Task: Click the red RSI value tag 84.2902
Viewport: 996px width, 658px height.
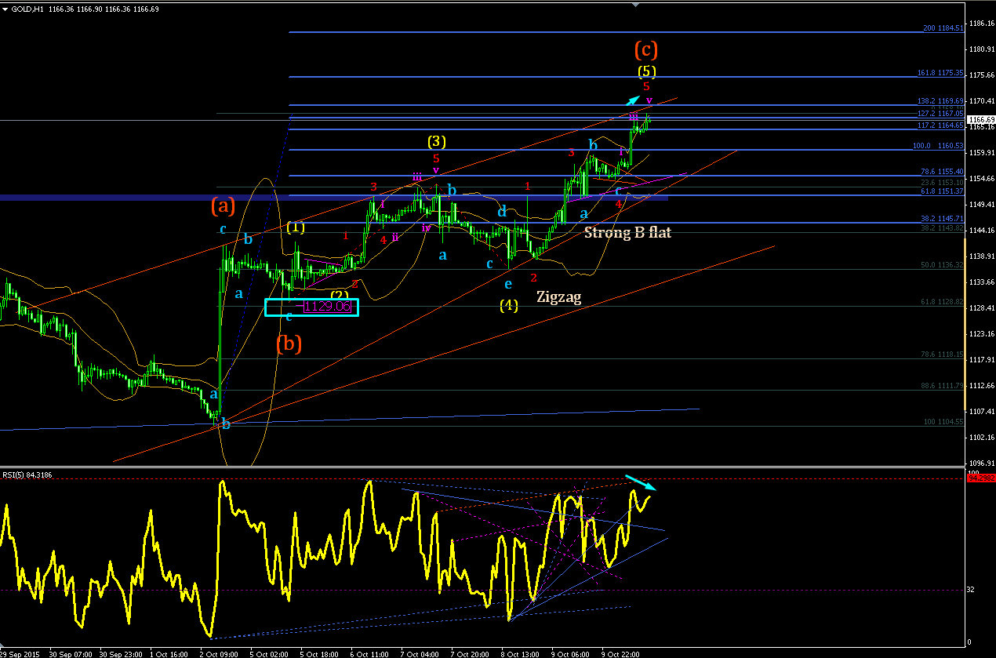Action: click(981, 478)
